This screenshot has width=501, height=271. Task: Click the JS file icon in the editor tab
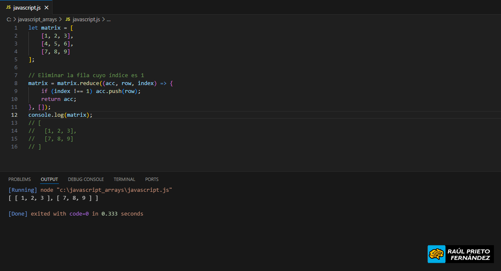pos(8,8)
